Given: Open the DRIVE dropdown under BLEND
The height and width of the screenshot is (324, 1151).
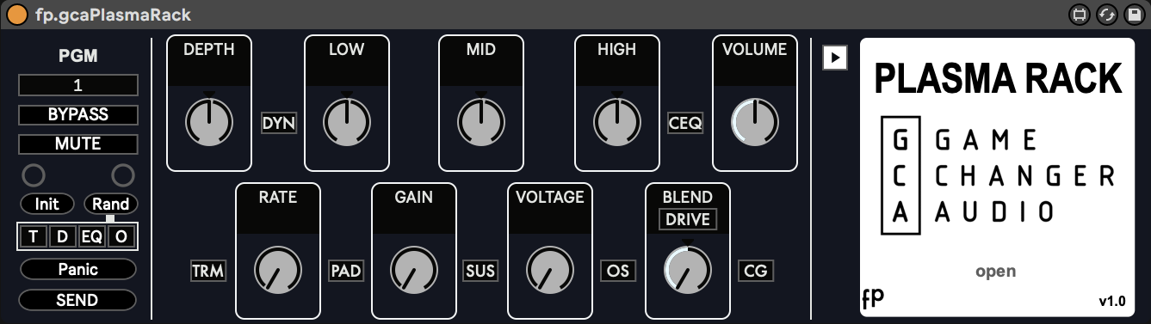Looking at the screenshot, I should tap(688, 220).
